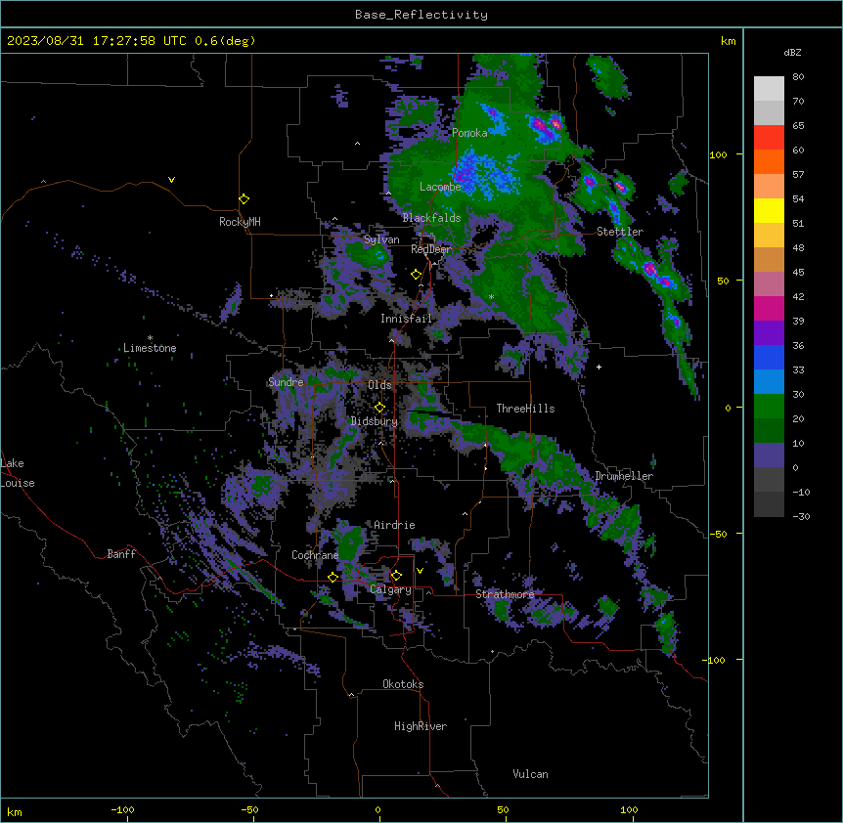This screenshot has height=823, width=843.
Task: Click the Innisfail city label
Action: 406,319
